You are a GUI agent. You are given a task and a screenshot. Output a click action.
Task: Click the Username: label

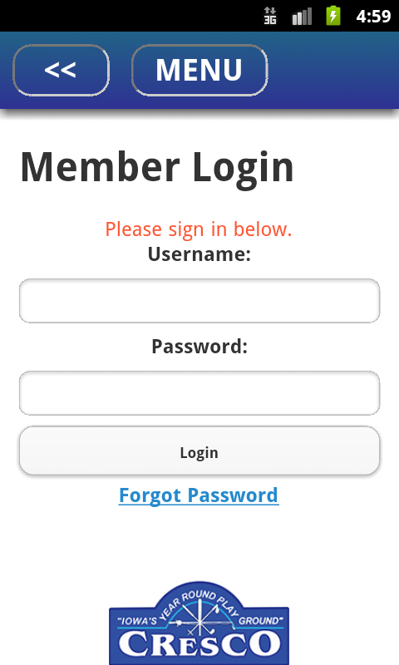pos(199,254)
